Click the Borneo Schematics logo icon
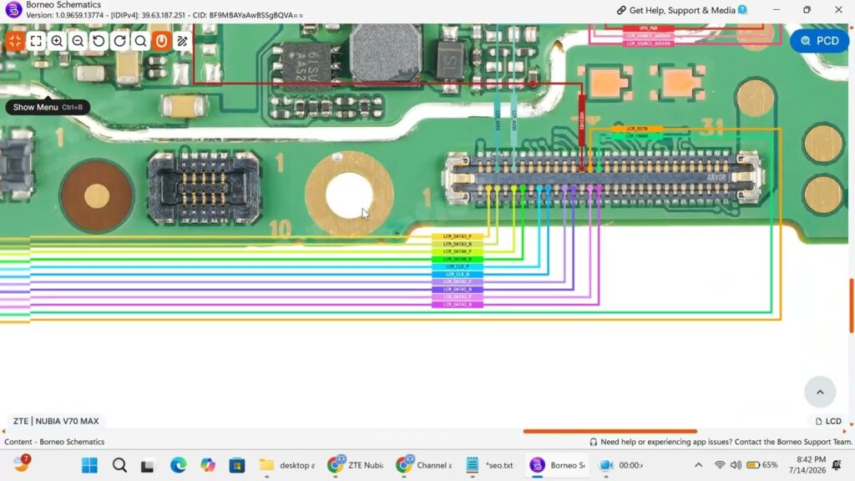855x481 pixels. [x=13, y=9]
